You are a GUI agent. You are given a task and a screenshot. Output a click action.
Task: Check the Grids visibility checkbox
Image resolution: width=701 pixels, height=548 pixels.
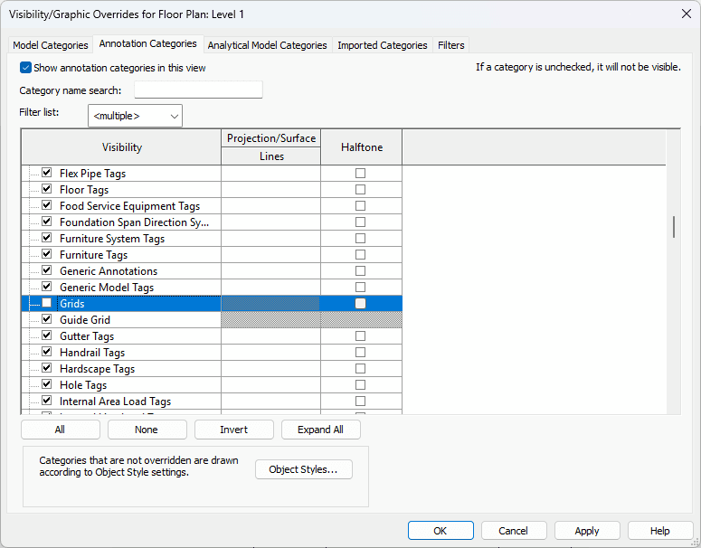point(47,303)
